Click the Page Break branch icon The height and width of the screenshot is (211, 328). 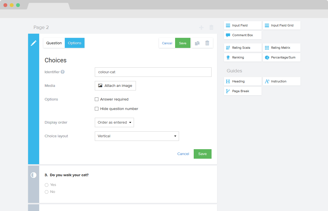[x=228, y=91]
